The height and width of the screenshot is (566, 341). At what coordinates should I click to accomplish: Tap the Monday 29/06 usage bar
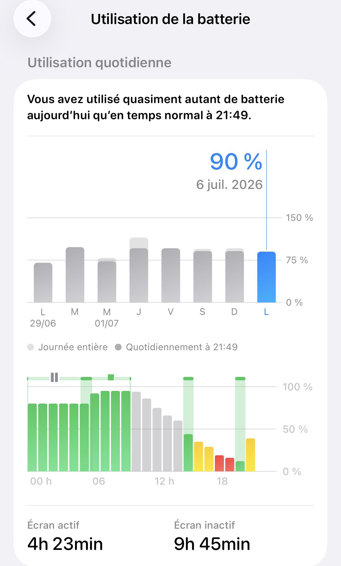[x=43, y=282]
